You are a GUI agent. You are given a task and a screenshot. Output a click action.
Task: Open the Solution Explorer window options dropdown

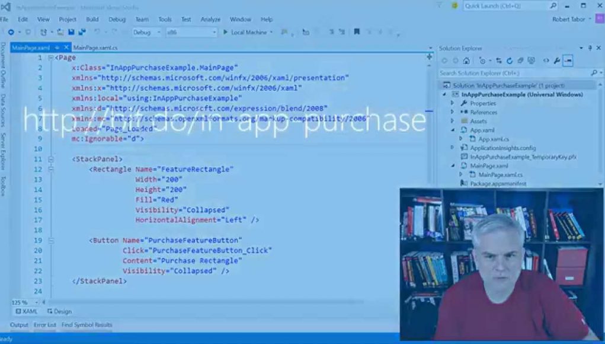581,48
